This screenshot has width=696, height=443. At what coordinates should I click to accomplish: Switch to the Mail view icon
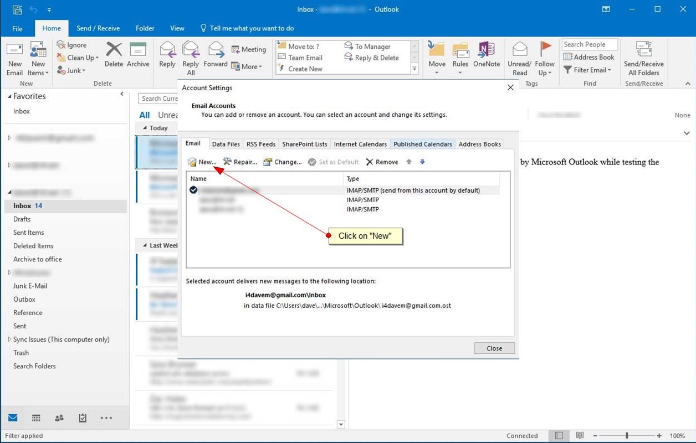(x=12, y=418)
